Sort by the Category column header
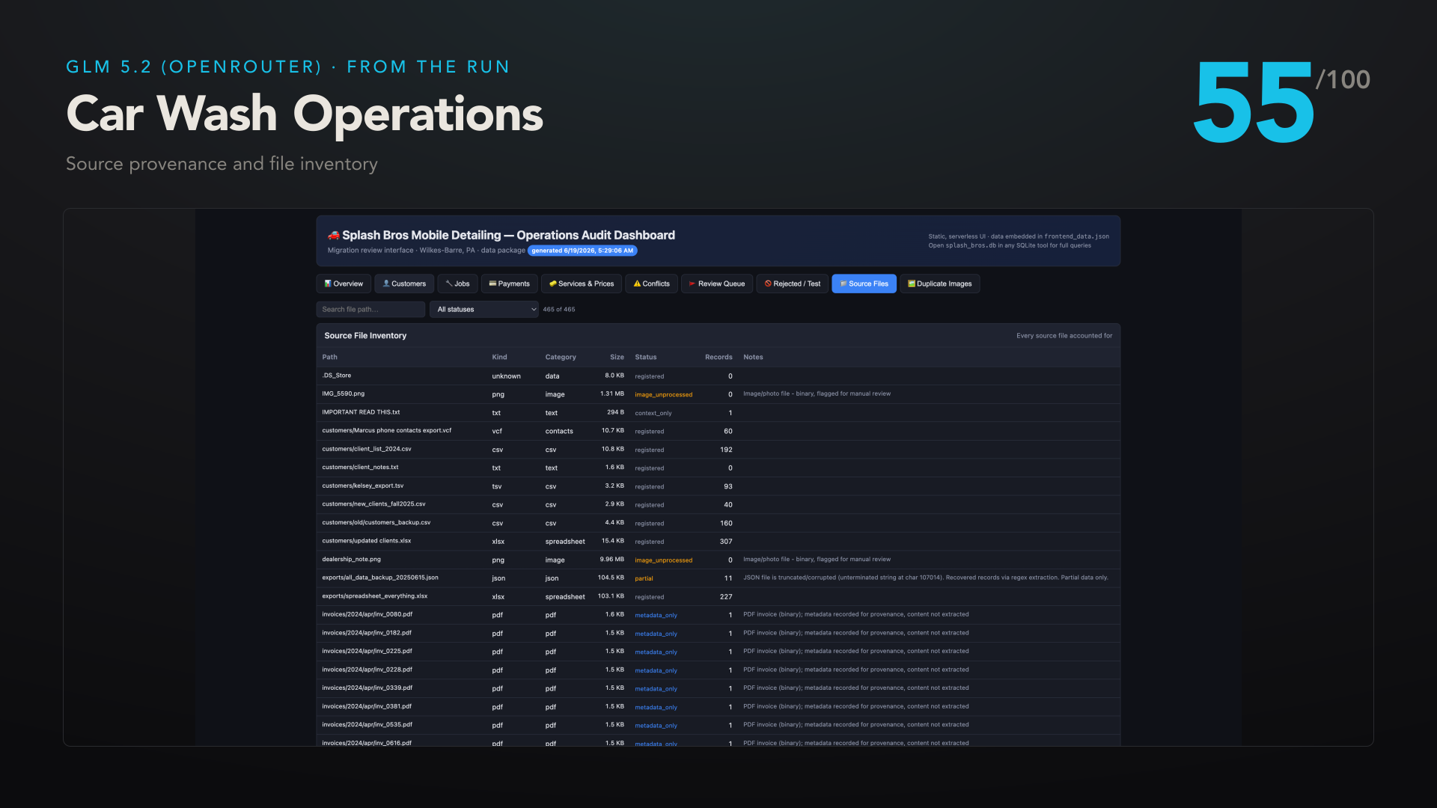This screenshot has height=808, width=1437. (561, 357)
